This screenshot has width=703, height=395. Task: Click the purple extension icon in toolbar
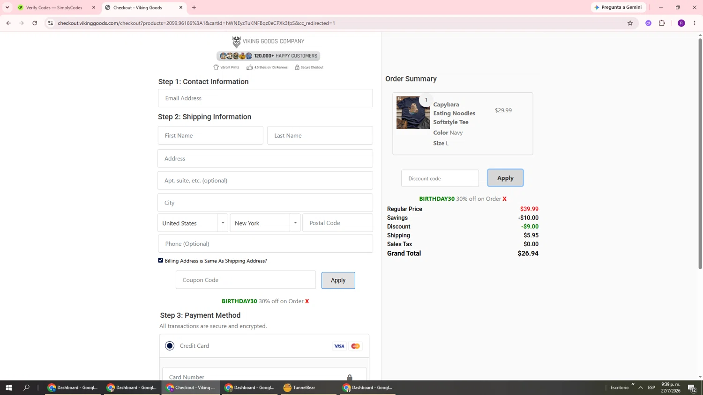pyautogui.click(x=648, y=23)
